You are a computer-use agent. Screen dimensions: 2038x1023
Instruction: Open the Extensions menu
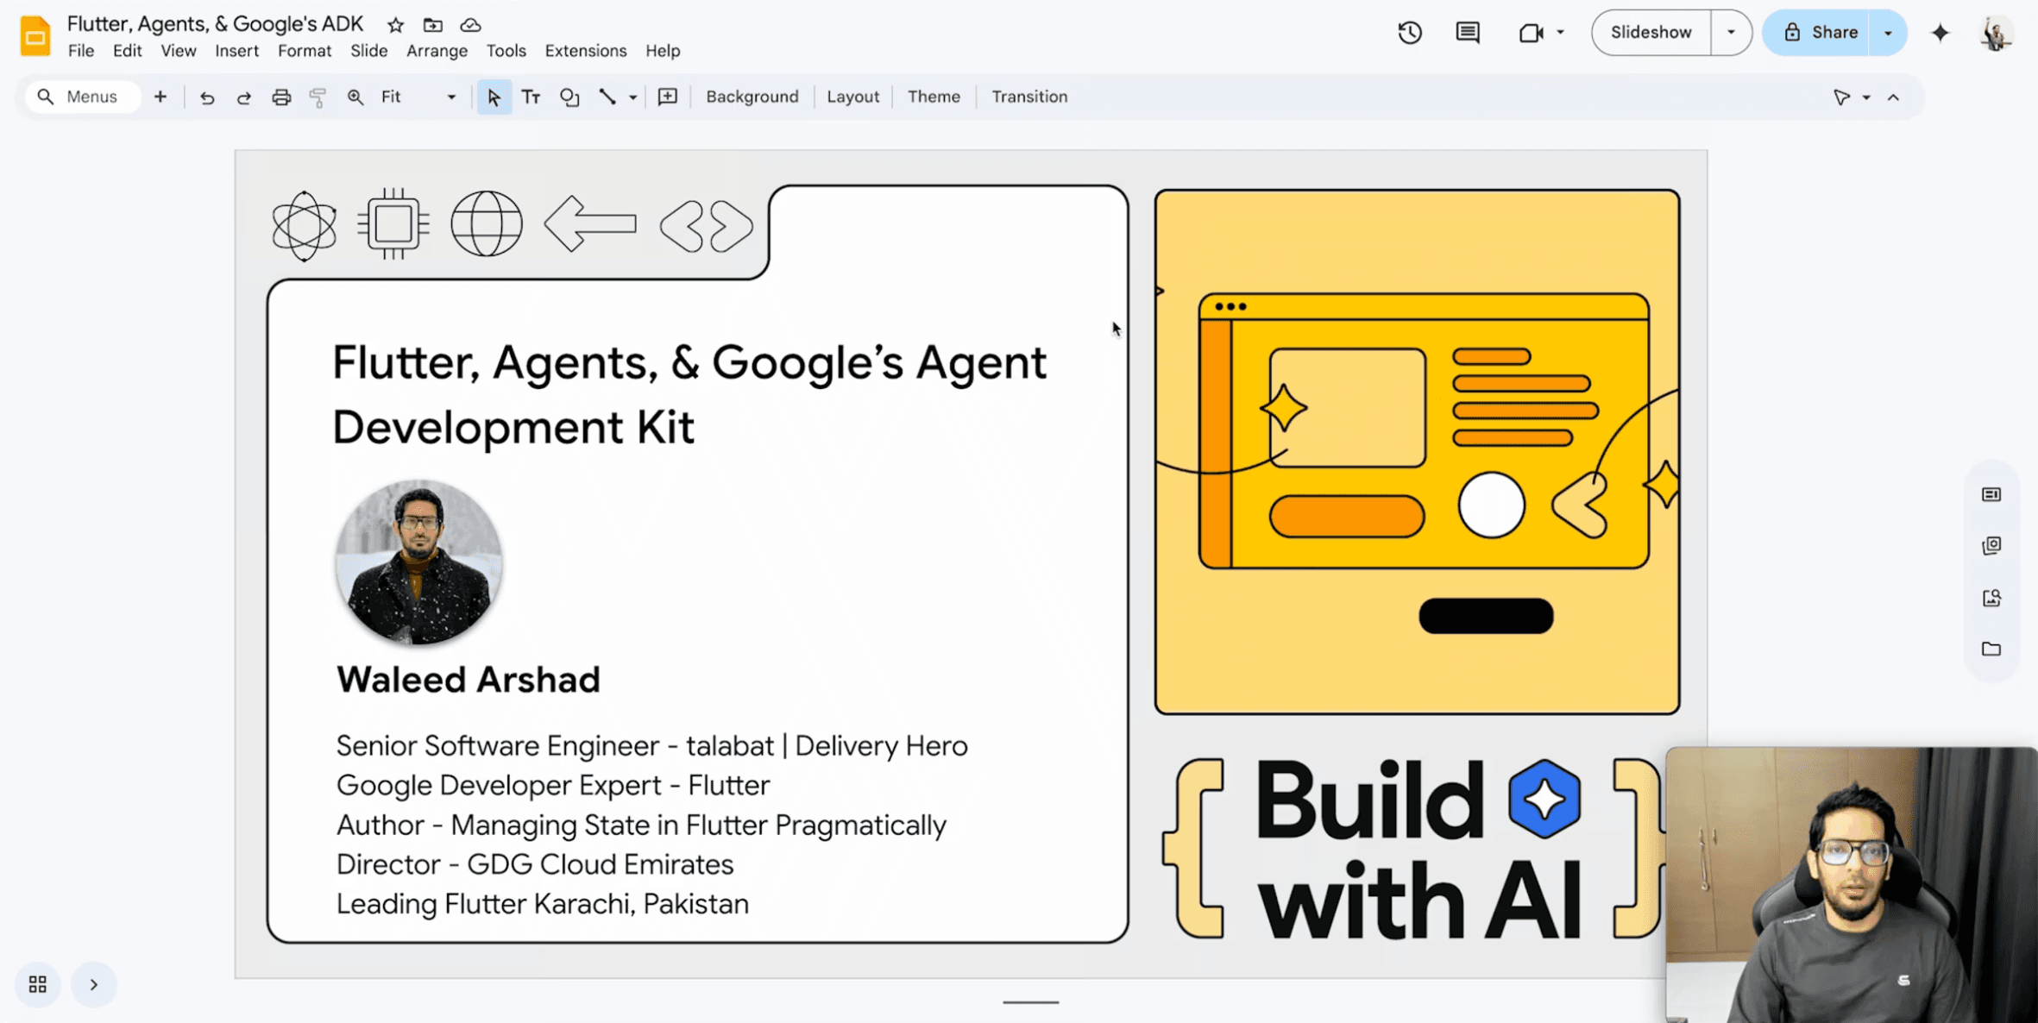pyautogui.click(x=586, y=51)
